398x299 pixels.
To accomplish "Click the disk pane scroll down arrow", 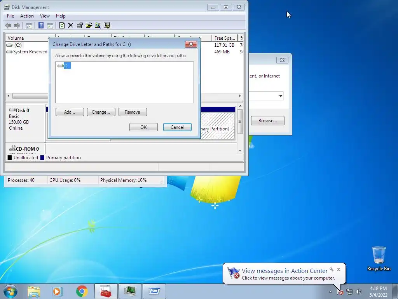I will pos(240,151).
